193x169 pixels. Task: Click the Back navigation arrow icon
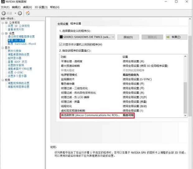(x=3, y=13)
